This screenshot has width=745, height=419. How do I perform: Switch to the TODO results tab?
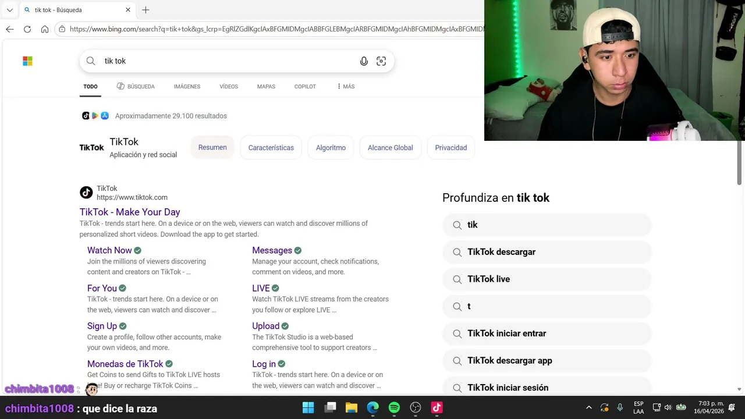point(90,87)
